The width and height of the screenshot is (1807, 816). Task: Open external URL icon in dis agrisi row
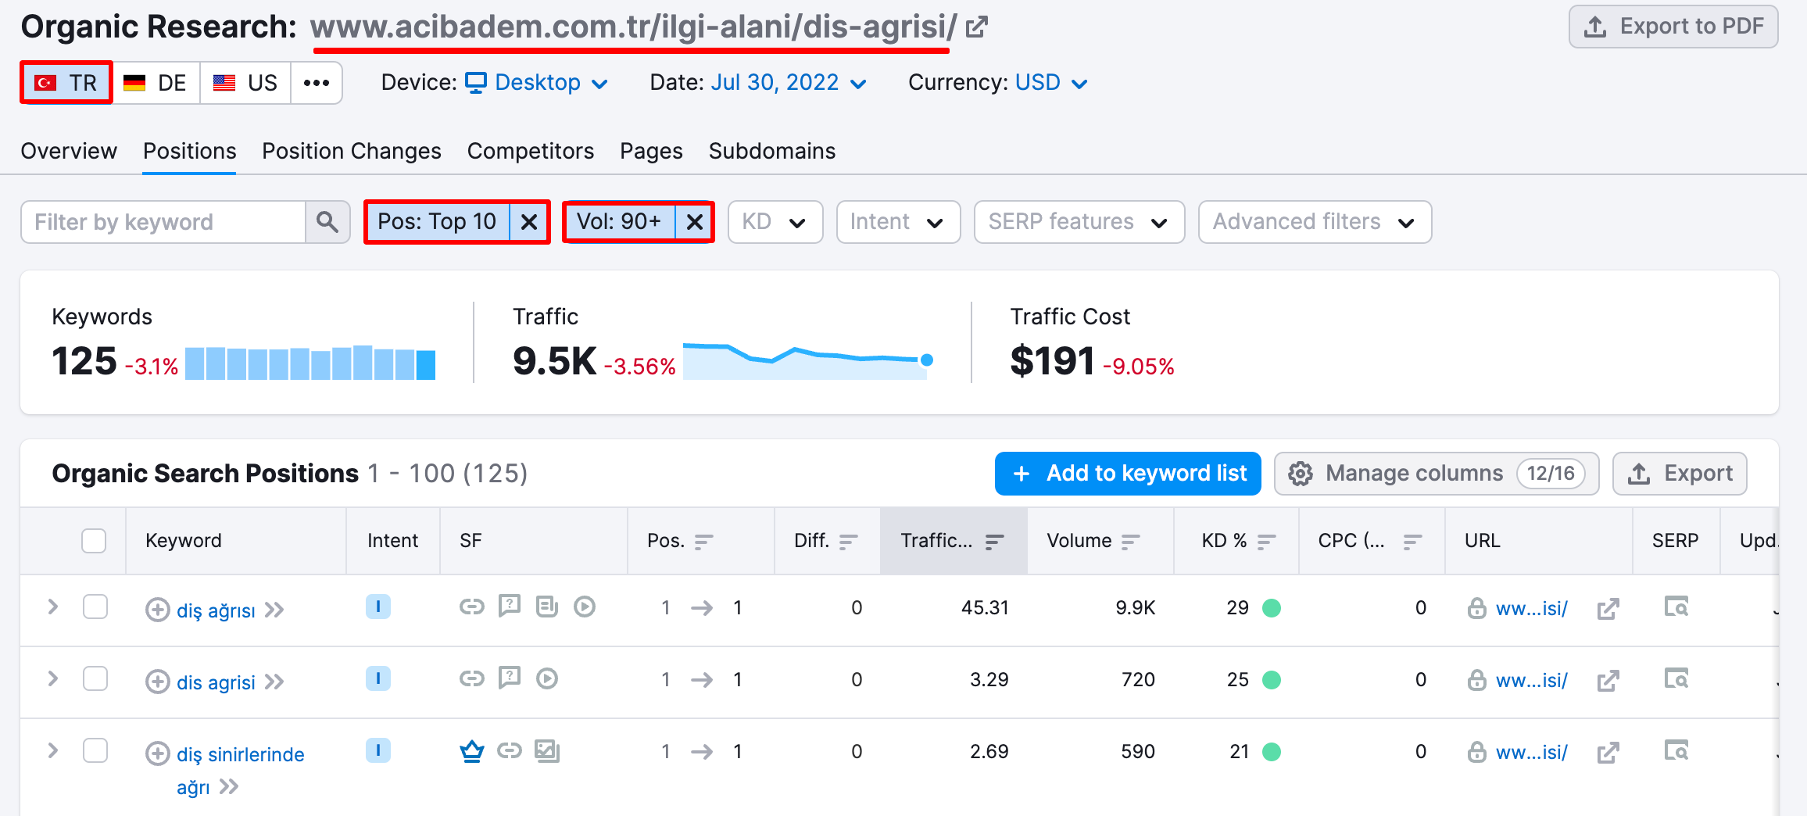click(1608, 681)
